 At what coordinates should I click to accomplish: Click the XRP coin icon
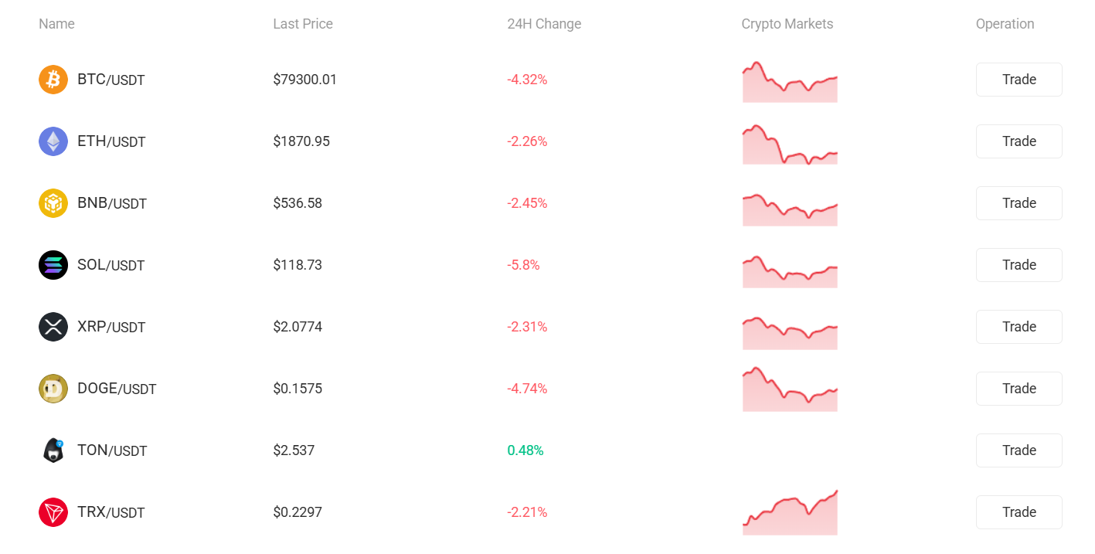point(53,327)
